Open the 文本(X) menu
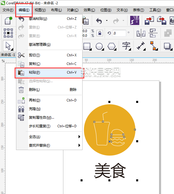 click(x=122, y=10)
